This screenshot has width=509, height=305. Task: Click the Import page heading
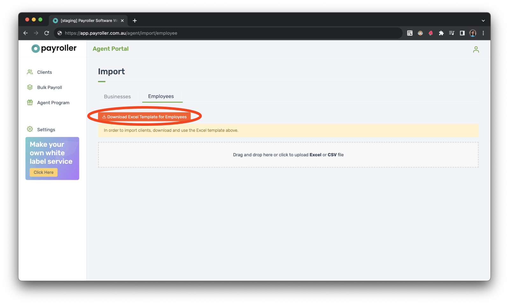pos(111,71)
